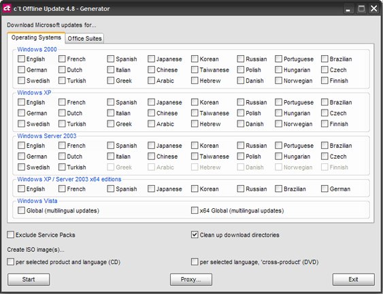Viewport: 383px width, 294px height.
Task: Check English under Windows 2000
Action: [21, 59]
